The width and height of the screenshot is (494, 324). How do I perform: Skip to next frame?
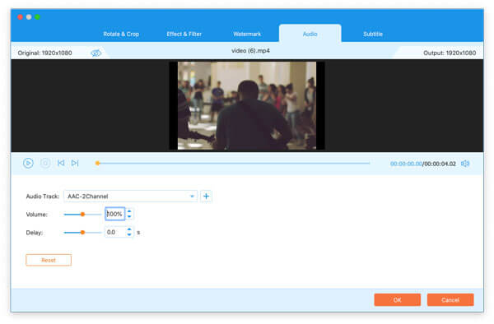pos(75,163)
